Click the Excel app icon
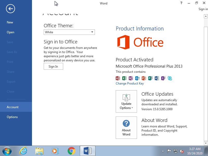The image size is (208, 156). [124, 78]
